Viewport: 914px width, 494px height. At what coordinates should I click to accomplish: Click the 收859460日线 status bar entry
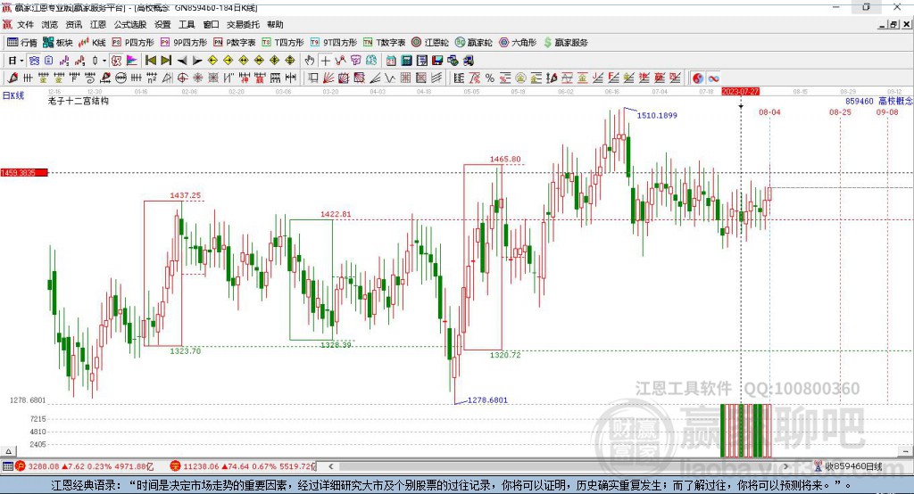pyautogui.click(x=849, y=466)
